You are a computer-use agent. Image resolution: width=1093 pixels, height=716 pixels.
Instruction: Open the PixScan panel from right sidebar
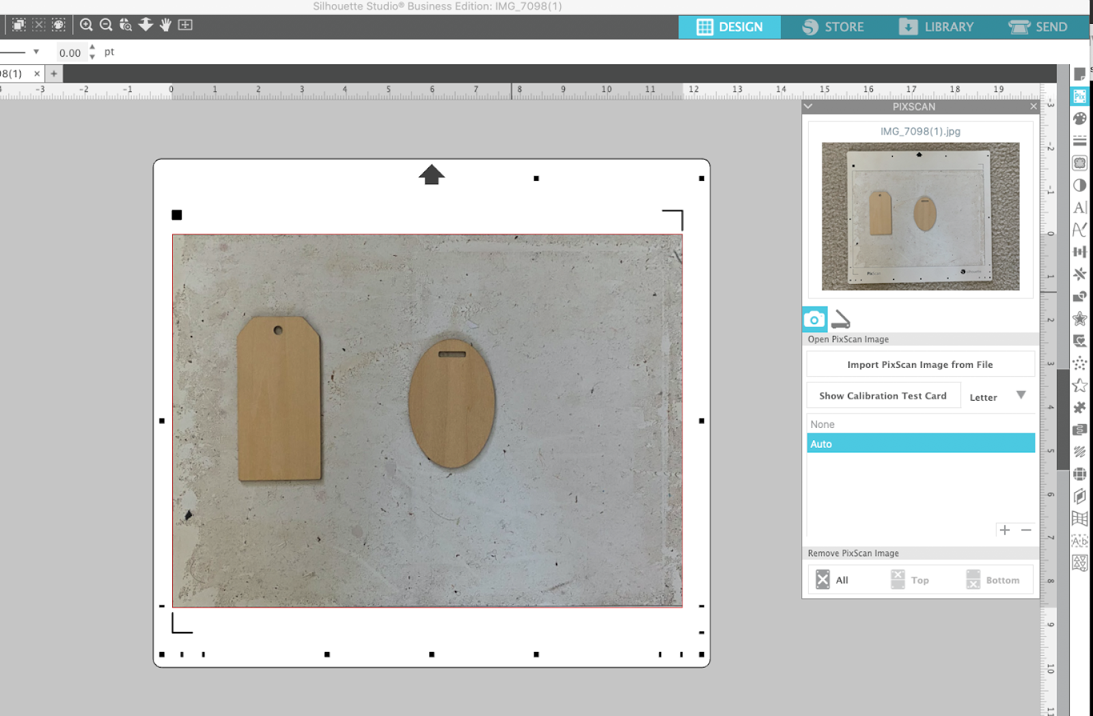(x=1080, y=96)
